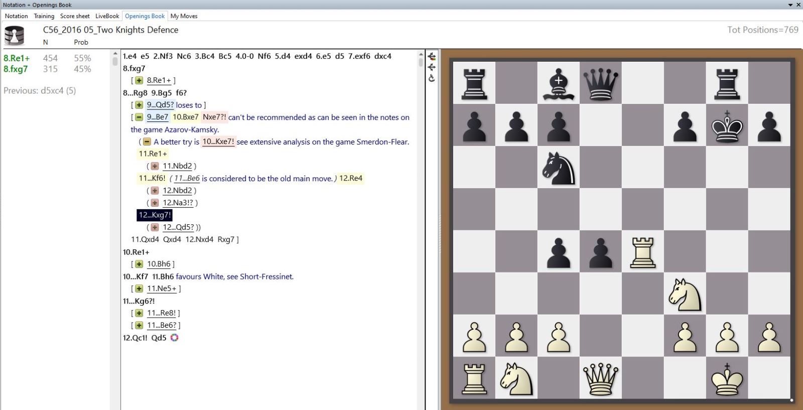
Task: Switch to the LiveBook tab
Action: [x=107, y=16]
